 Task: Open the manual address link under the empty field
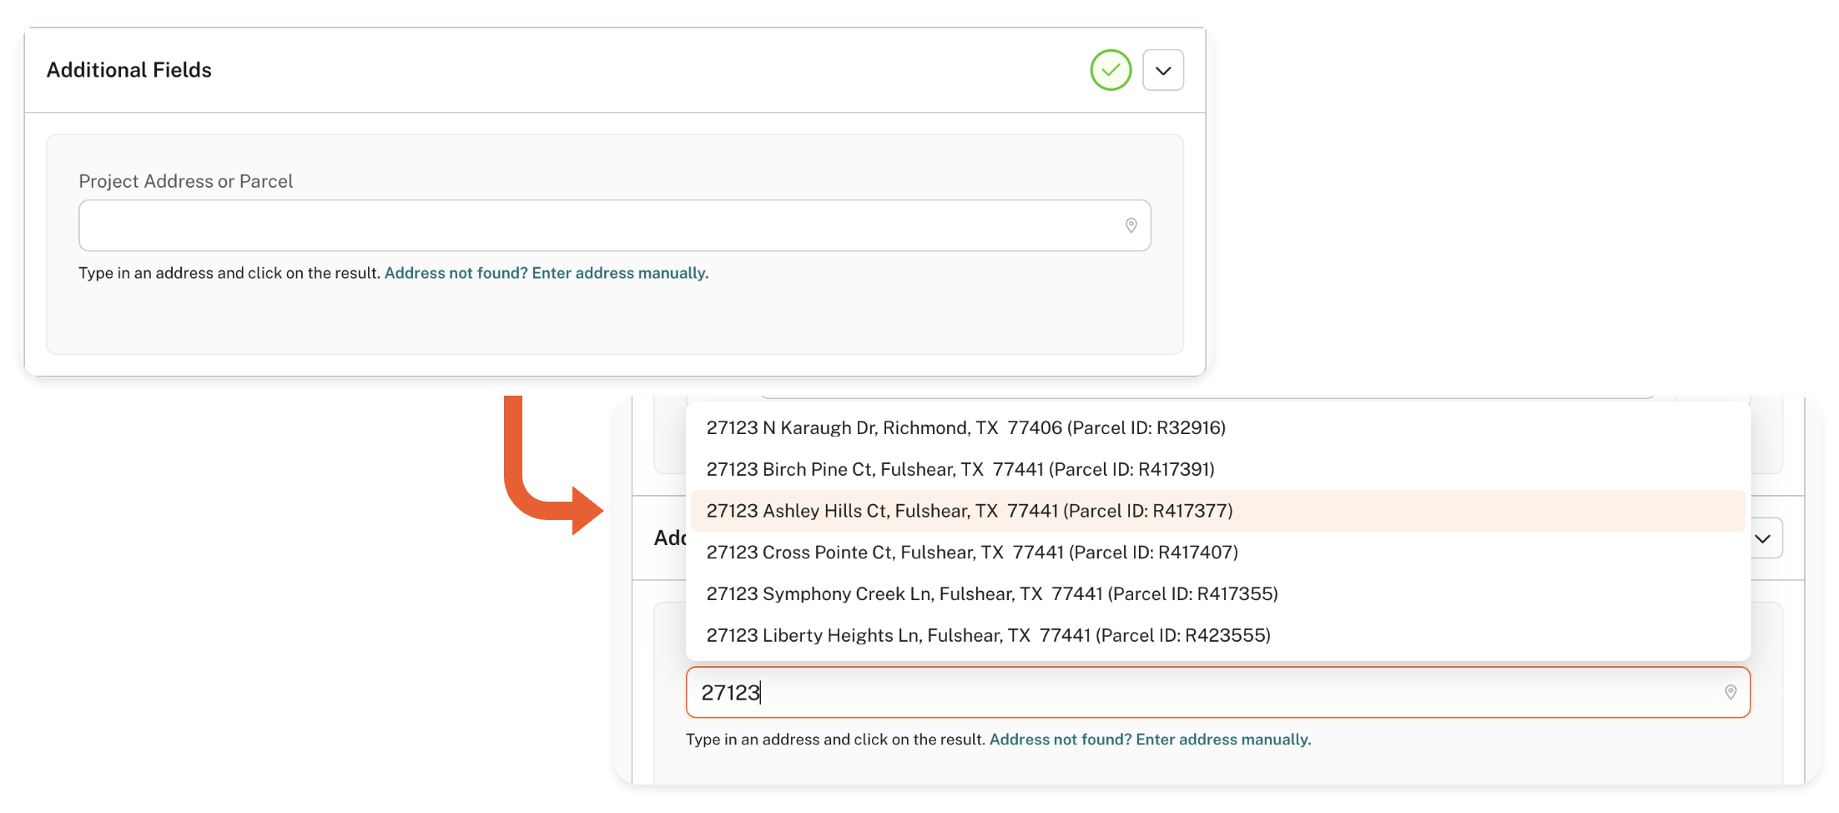tap(546, 273)
